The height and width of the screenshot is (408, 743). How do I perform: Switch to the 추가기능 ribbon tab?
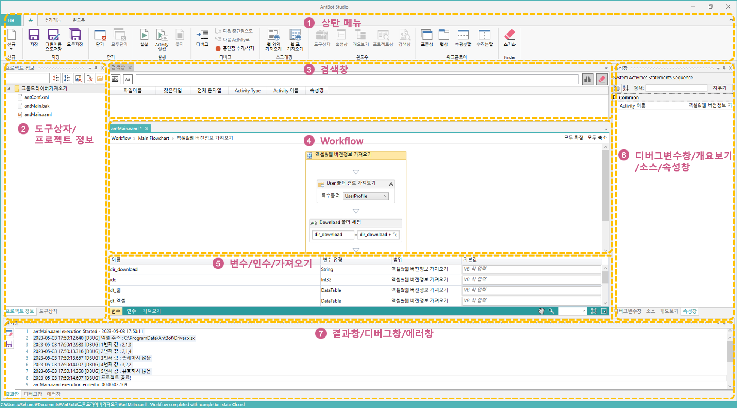pyautogui.click(x=52, y=20)
